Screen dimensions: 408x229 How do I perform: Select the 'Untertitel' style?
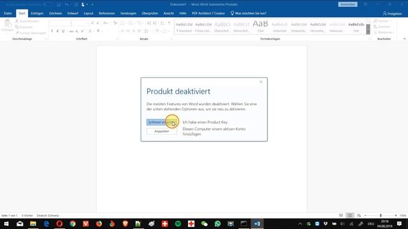(x=279, y=27)
